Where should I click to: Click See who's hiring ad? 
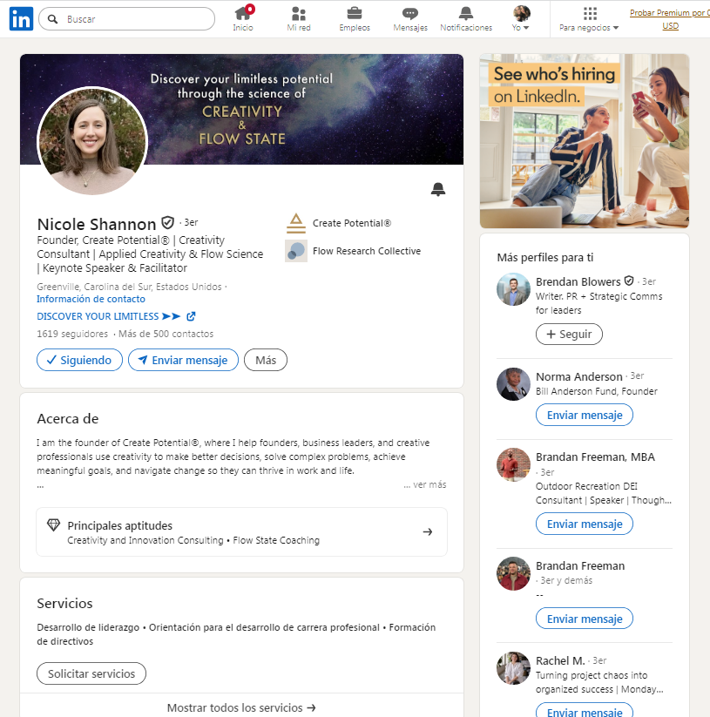point(585,141)
